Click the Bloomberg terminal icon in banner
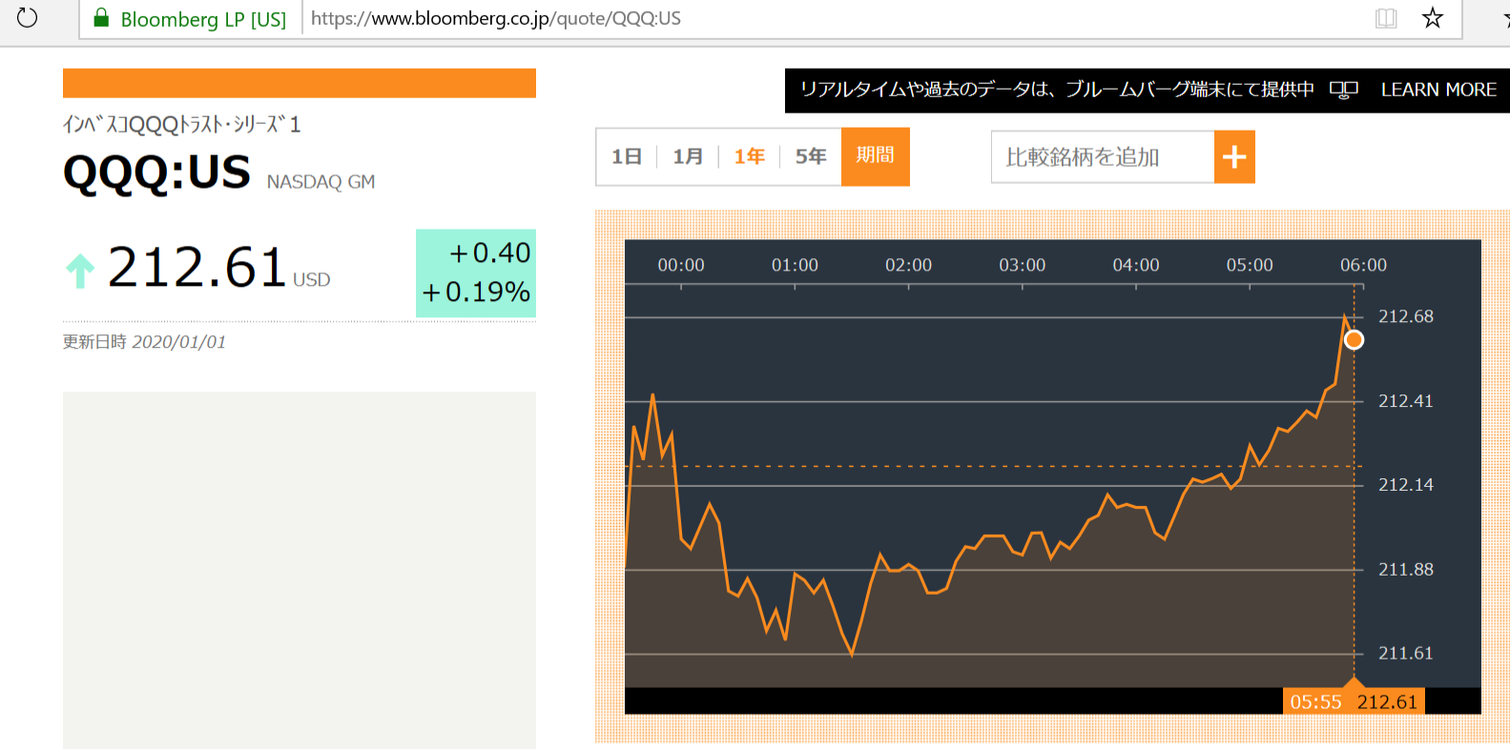This screenshot has width=1510, height=749. click(1343, 90)
